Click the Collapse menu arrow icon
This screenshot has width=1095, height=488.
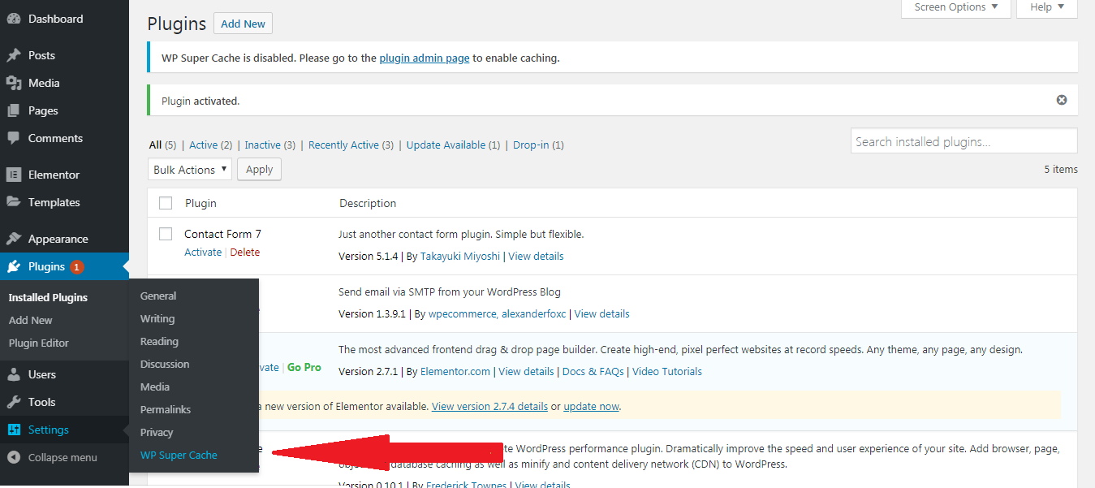pyautogui.click(x=14, y=457)
